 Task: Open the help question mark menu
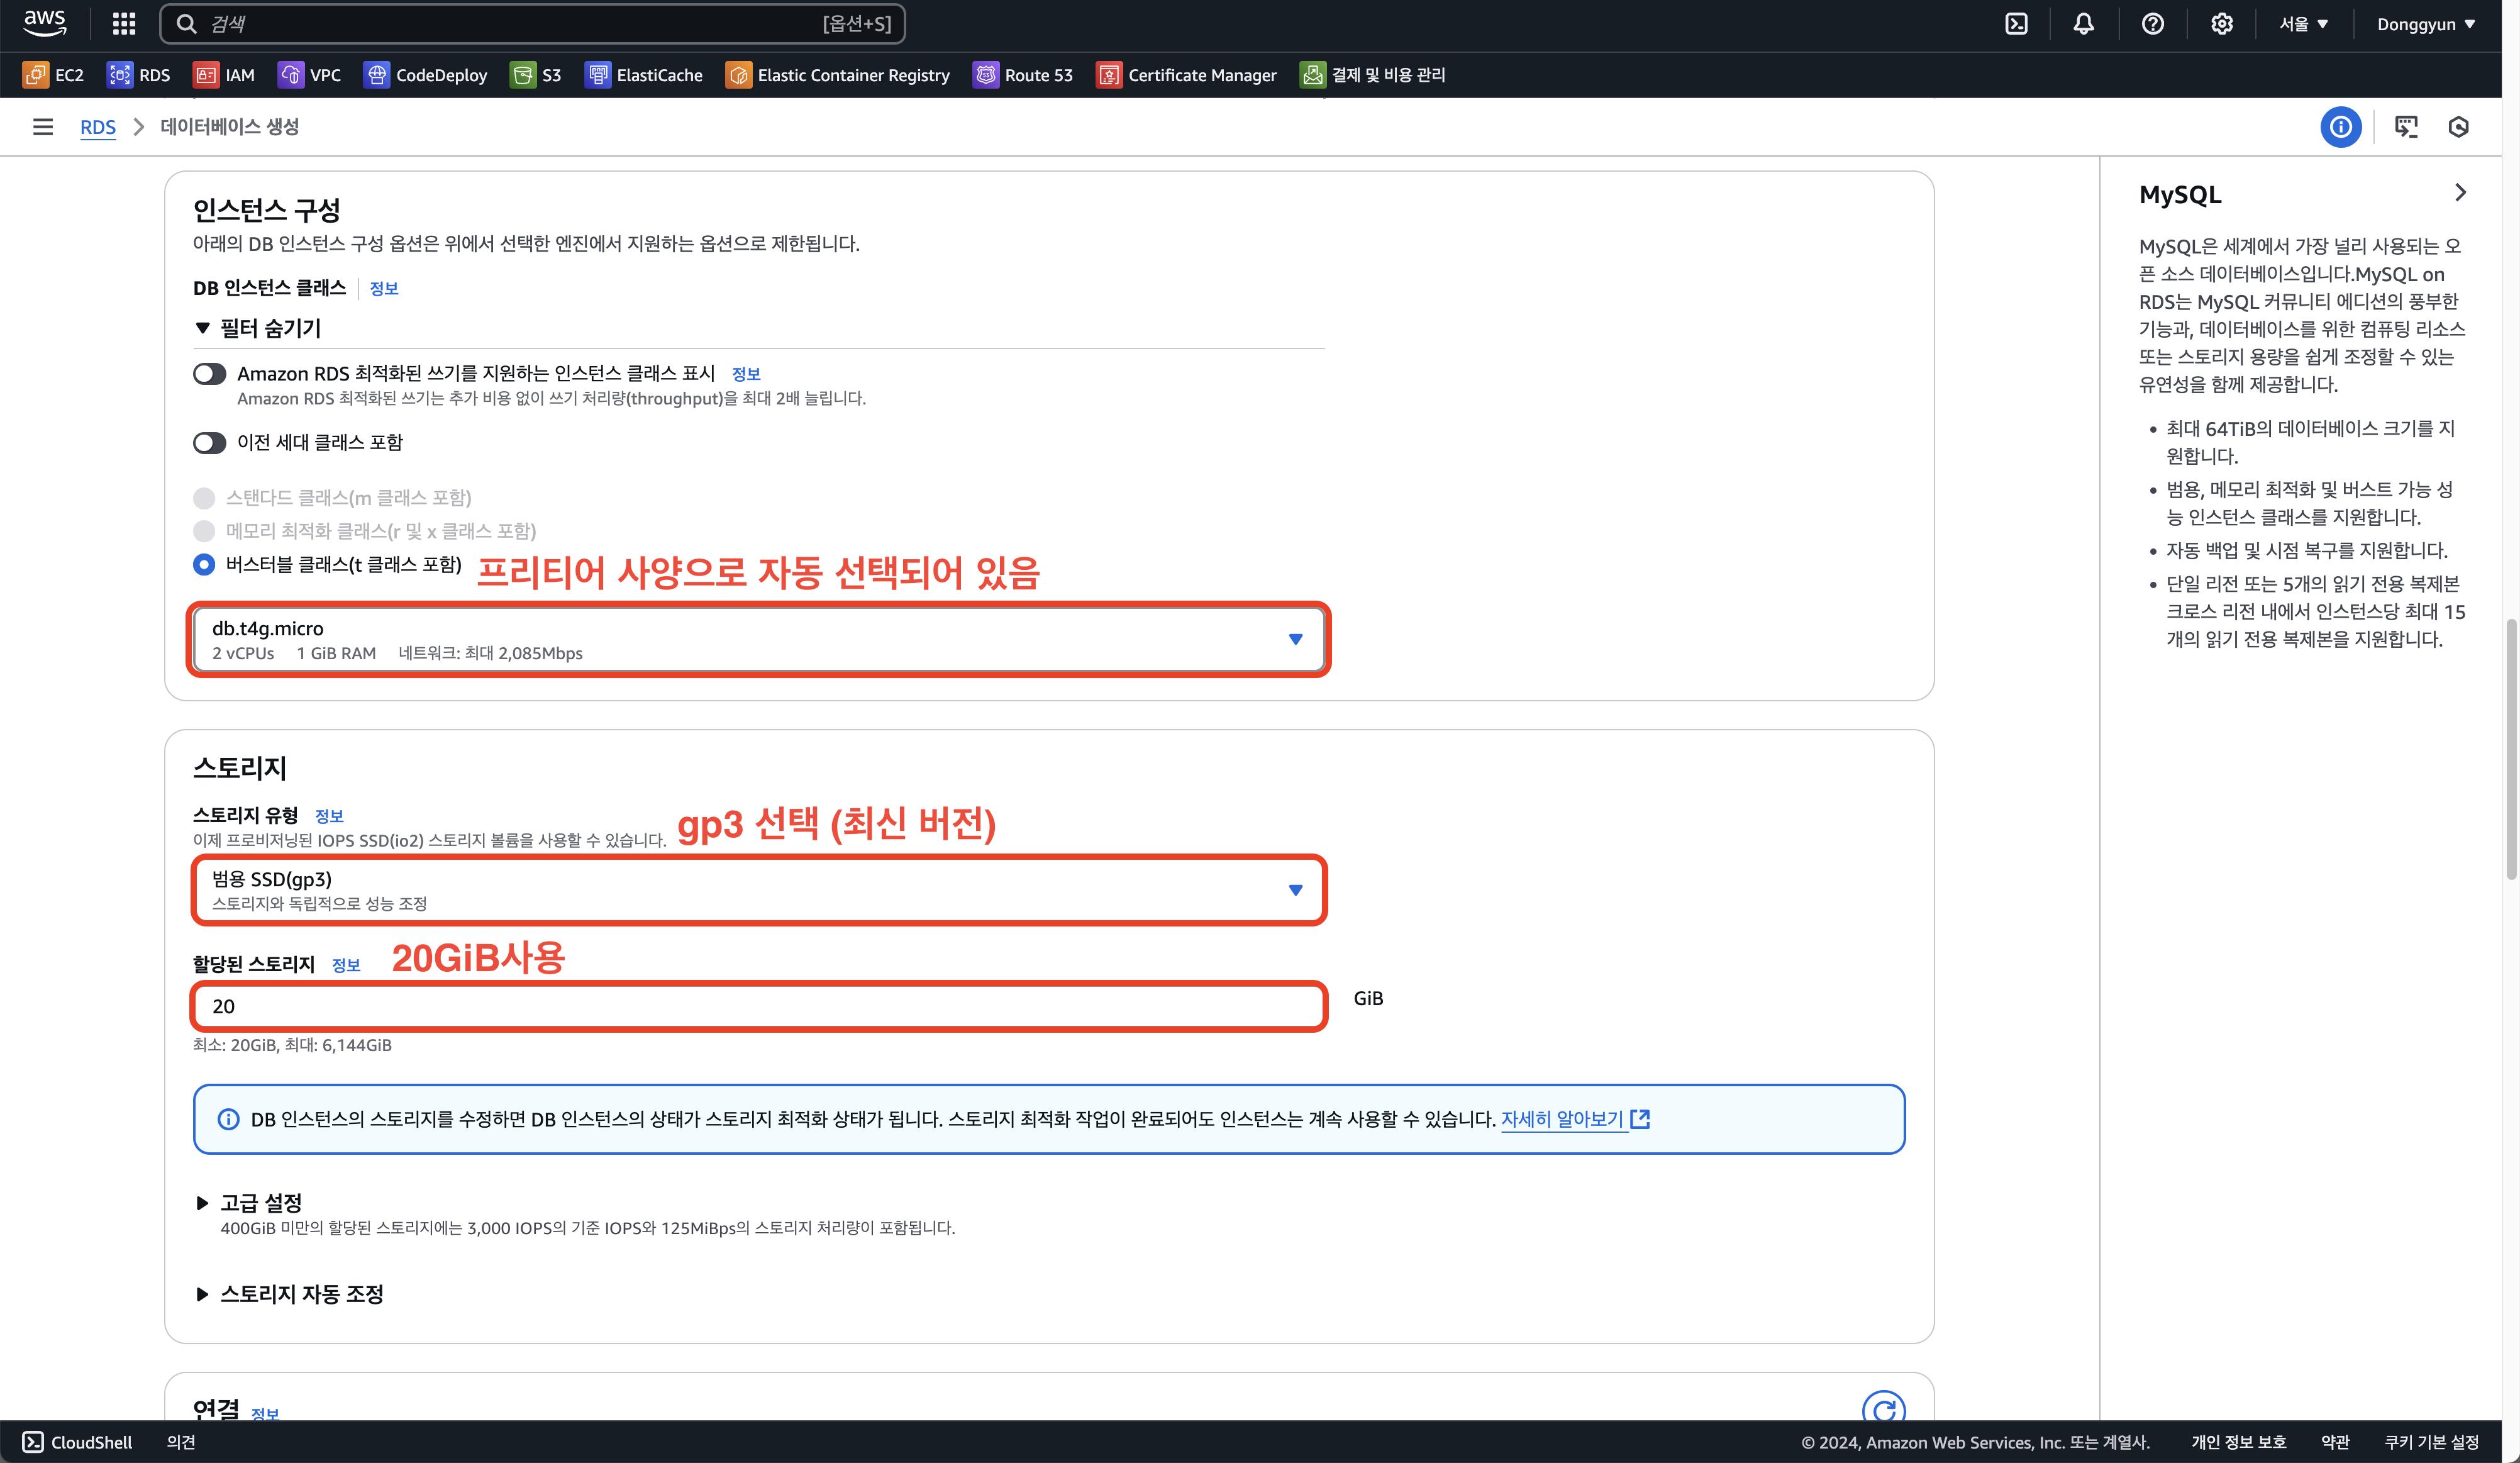click(x=2152, y=24)
